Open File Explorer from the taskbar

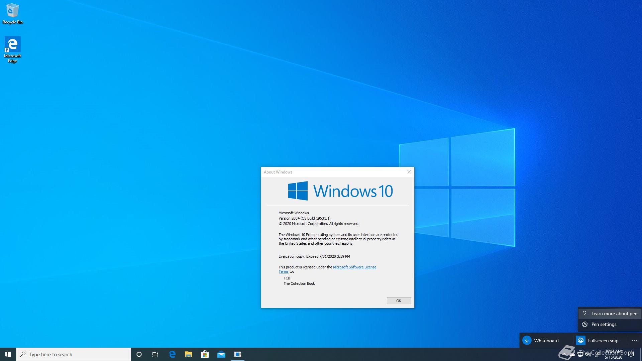pos(189,354)
